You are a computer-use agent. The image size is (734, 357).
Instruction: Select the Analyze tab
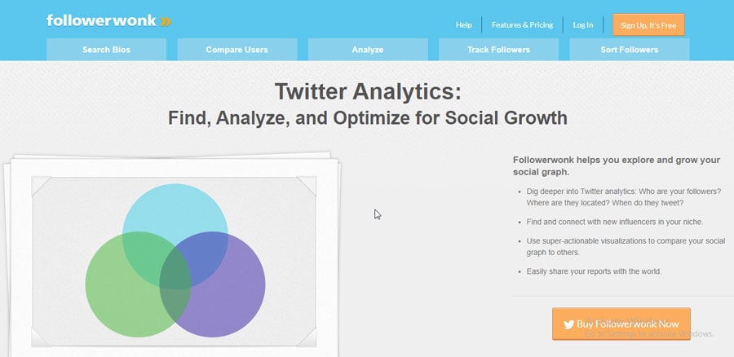tap(368, 50)
